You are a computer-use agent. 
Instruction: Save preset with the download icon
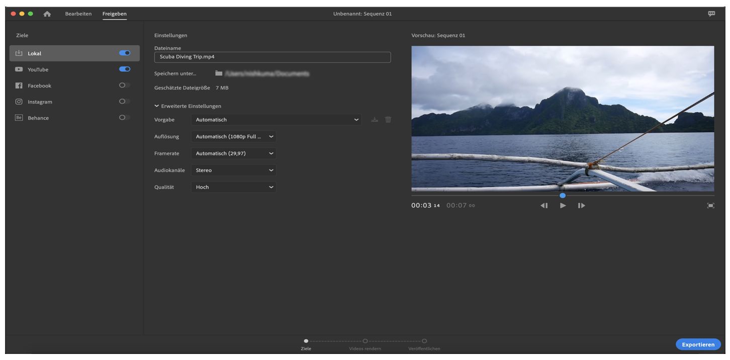click(x=374, y=120)
